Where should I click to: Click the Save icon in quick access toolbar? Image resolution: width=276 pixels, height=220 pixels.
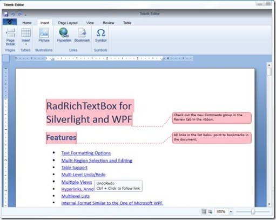(6, 14)
